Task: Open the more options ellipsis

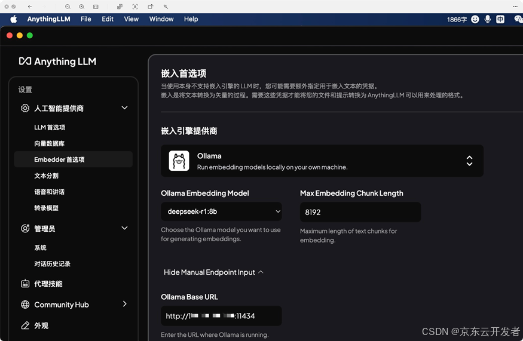Action: click(515, 7)
